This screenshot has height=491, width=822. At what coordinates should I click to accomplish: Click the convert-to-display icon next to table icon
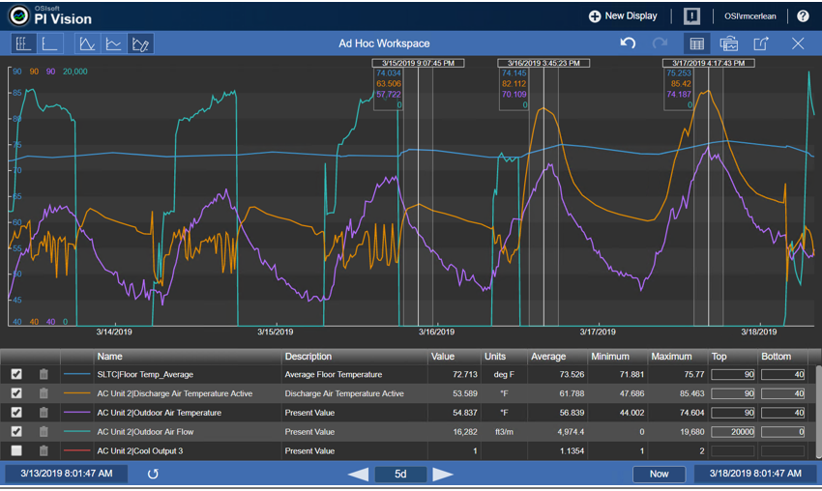point(729,43)
